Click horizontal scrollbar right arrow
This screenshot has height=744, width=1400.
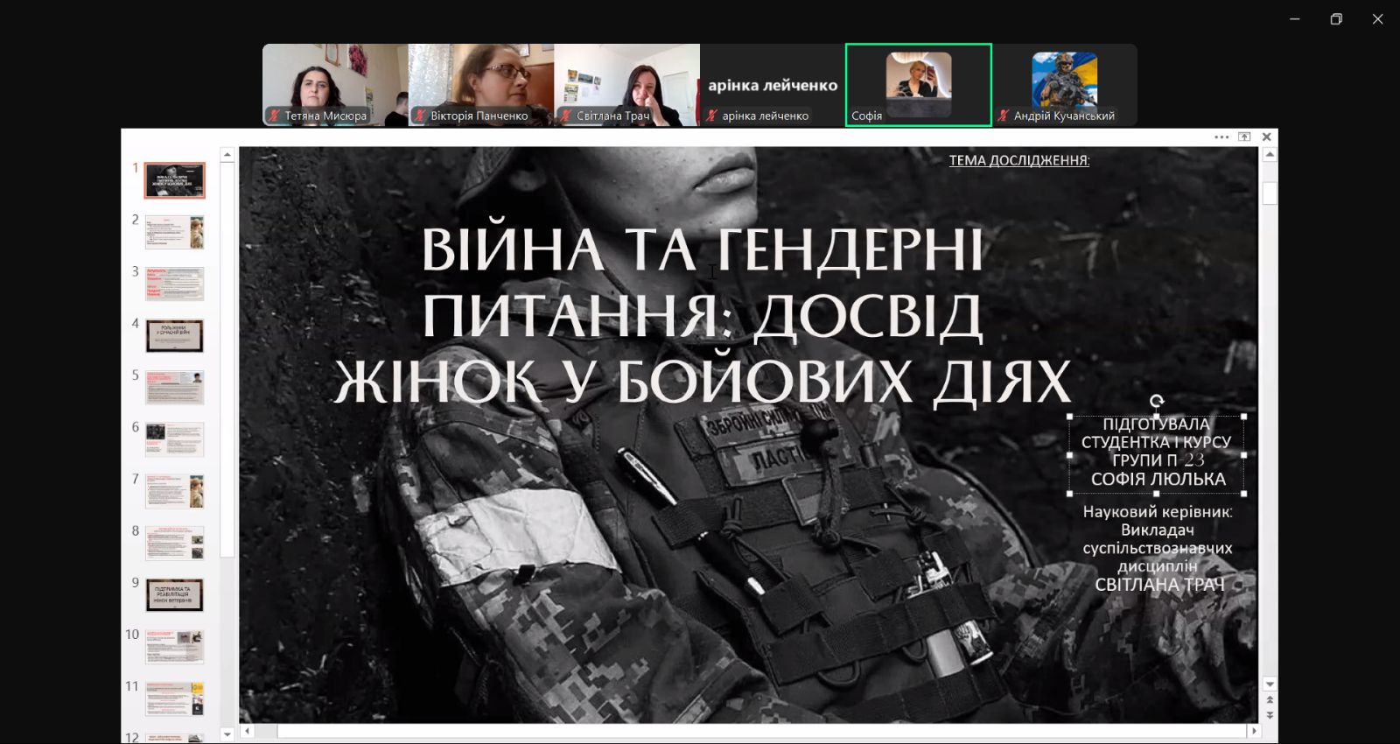1254,730
